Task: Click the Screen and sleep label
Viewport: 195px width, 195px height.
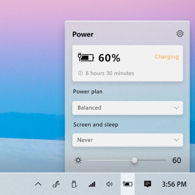Action: tap(96, 125)
